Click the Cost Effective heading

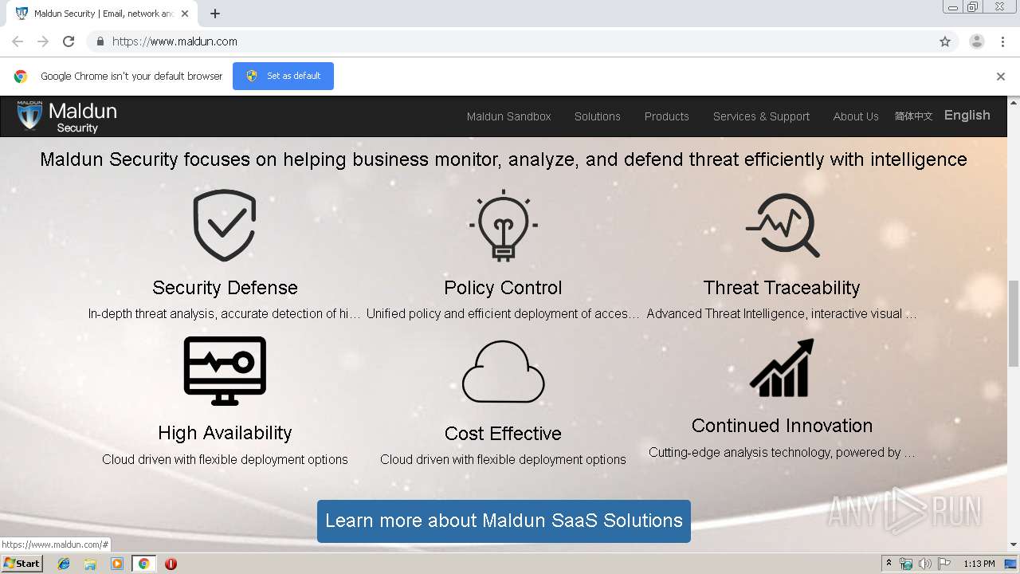[x=503, y=434]
